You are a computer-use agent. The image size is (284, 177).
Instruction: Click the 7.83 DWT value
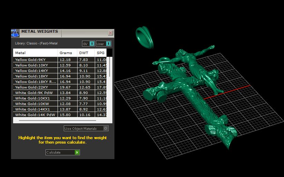pos(83,60)
